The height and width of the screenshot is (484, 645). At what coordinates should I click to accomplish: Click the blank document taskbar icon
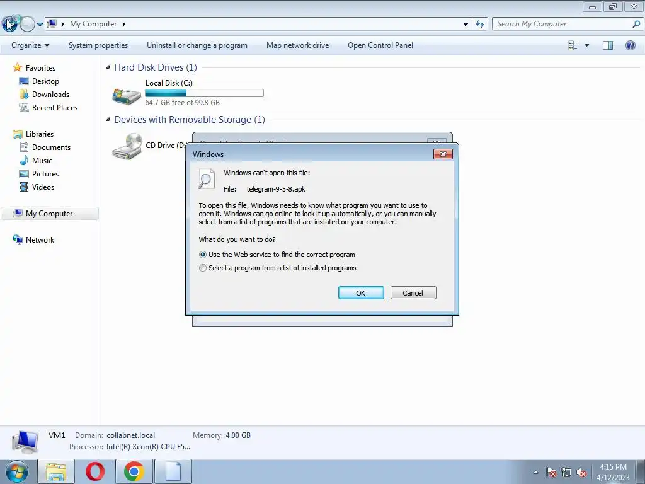click(173, 471)
